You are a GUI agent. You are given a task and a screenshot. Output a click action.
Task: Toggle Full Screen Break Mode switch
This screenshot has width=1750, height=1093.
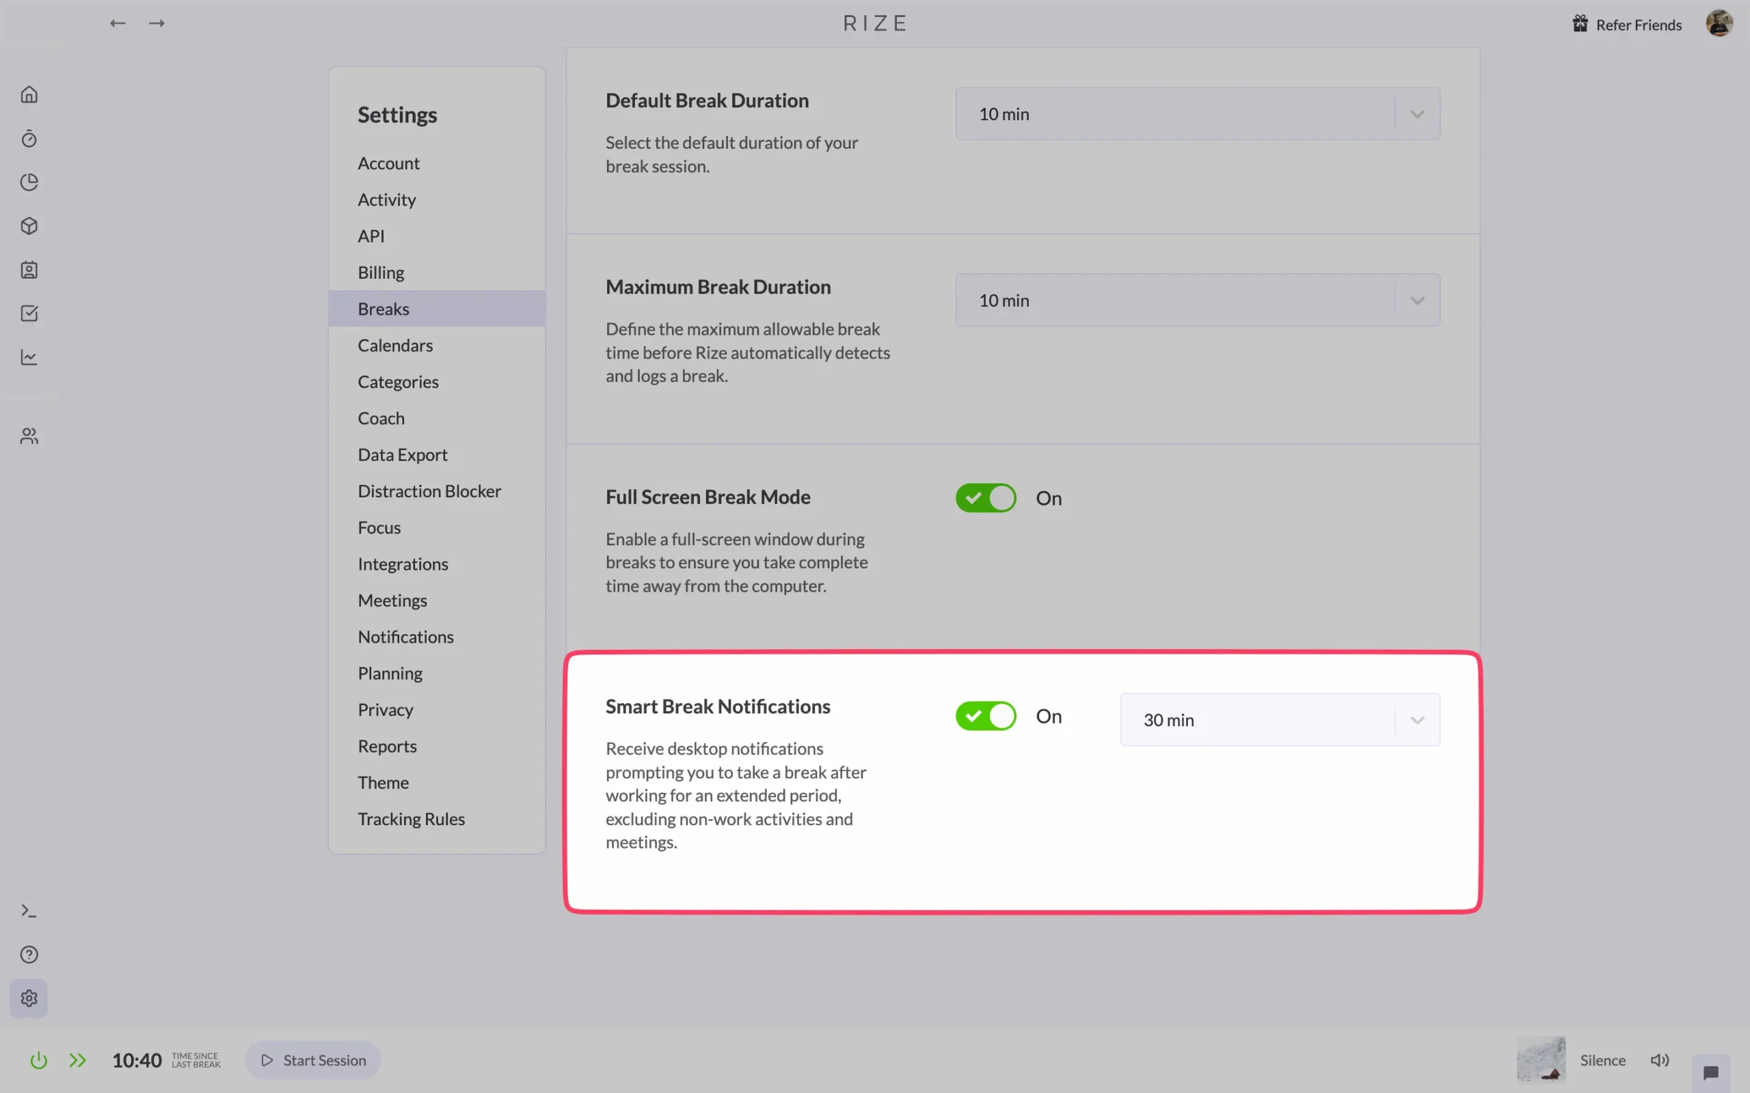[x=986, y=498]
